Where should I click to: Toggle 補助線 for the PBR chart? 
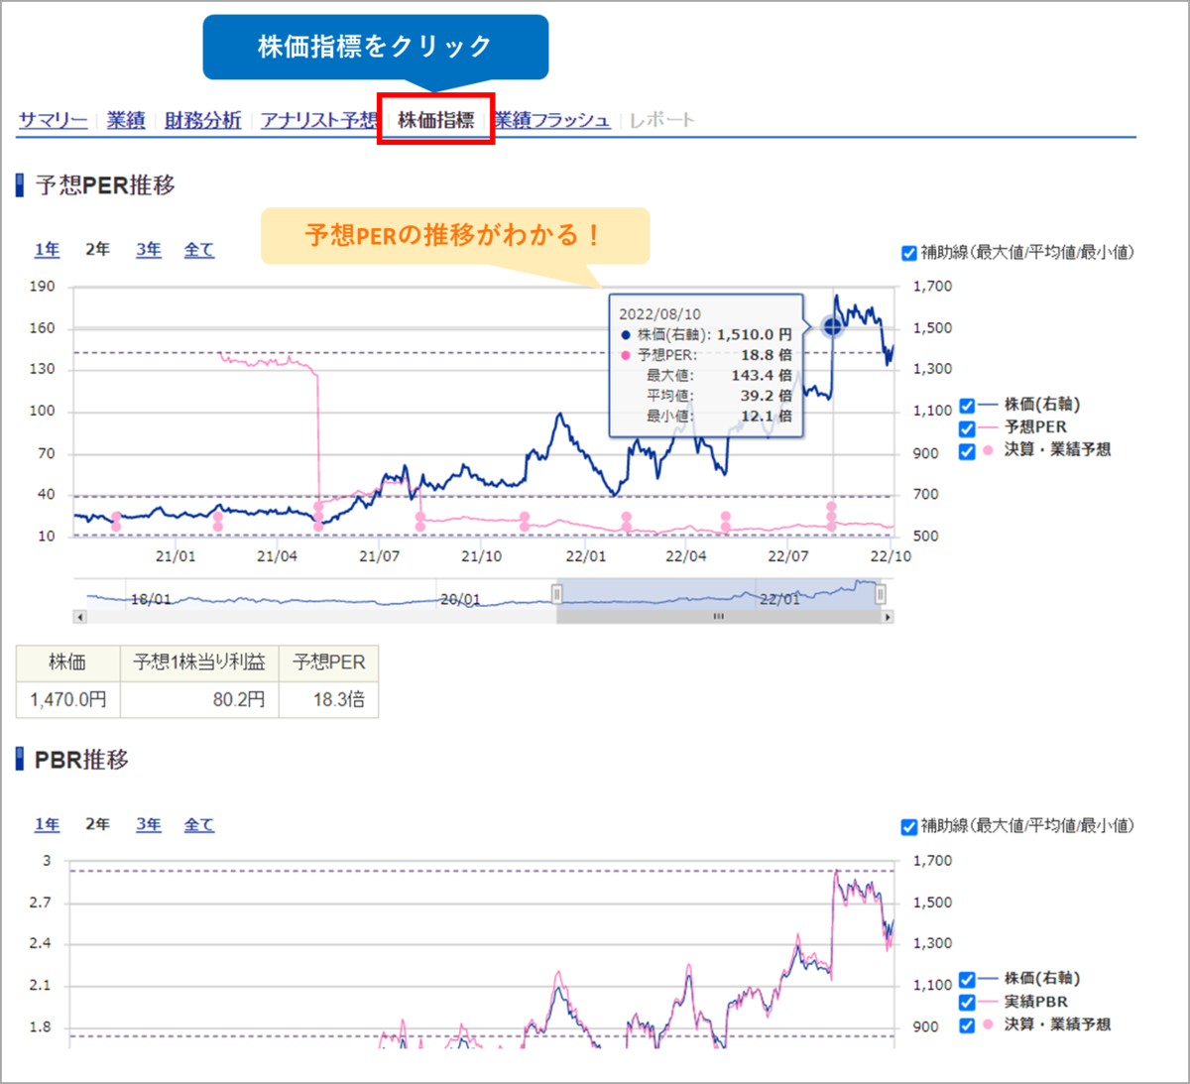909,825
